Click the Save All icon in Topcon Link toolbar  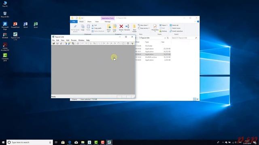61,43
